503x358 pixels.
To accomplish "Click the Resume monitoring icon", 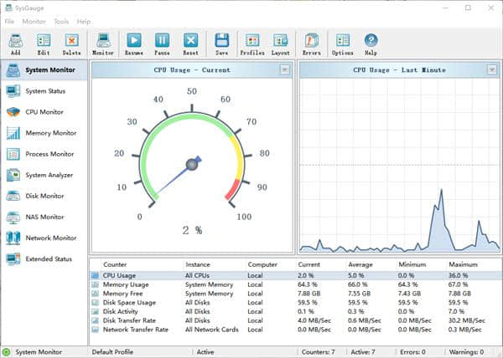I will (x=134, y=42).
